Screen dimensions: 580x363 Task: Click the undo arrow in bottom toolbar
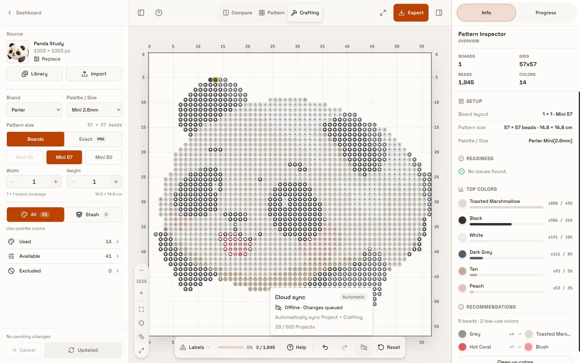point(325,347)
